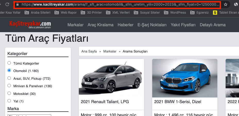Go to Yakıt Fiyatları menu item
This screenshot has height=116, width=239.
(183, 25)
